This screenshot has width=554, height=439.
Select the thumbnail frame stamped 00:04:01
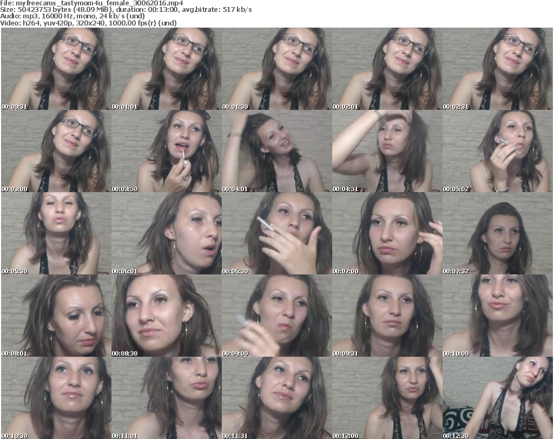[276, 151]
